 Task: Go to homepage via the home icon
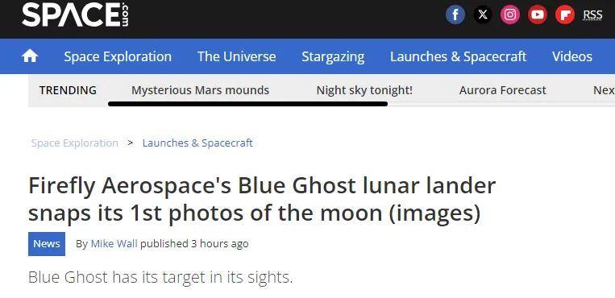30,56
